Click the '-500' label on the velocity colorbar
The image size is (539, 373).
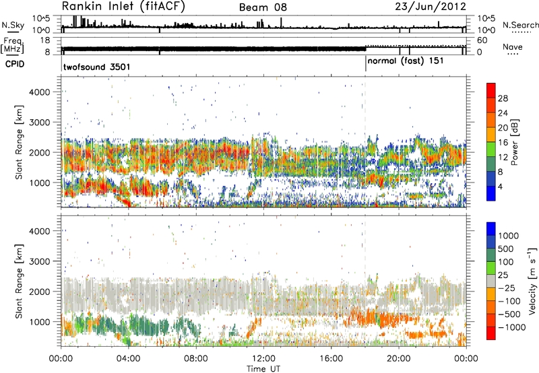tap(509, 314)
